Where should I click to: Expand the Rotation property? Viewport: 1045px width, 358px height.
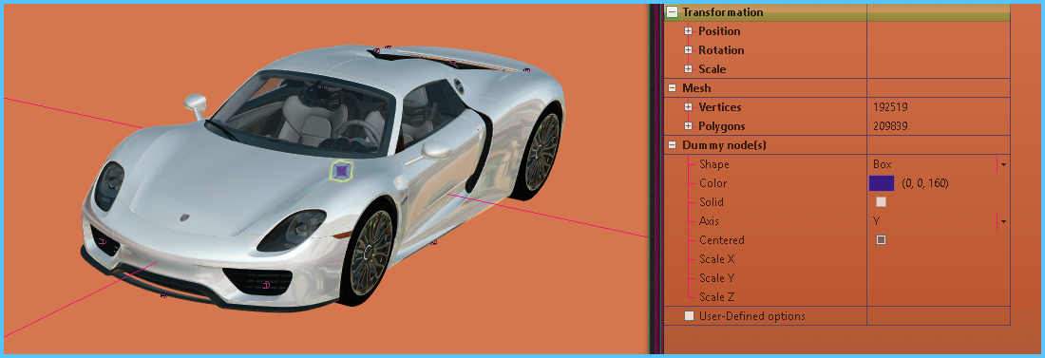coord(689,50)
